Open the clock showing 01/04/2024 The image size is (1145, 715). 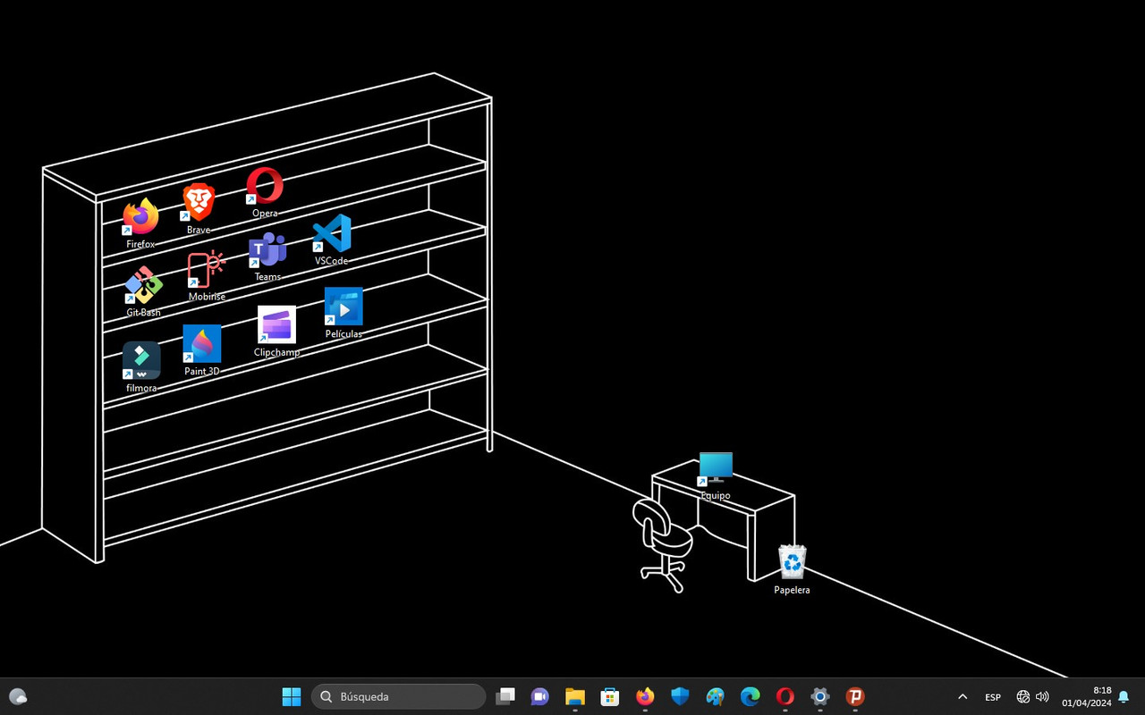coord(1087,696)
